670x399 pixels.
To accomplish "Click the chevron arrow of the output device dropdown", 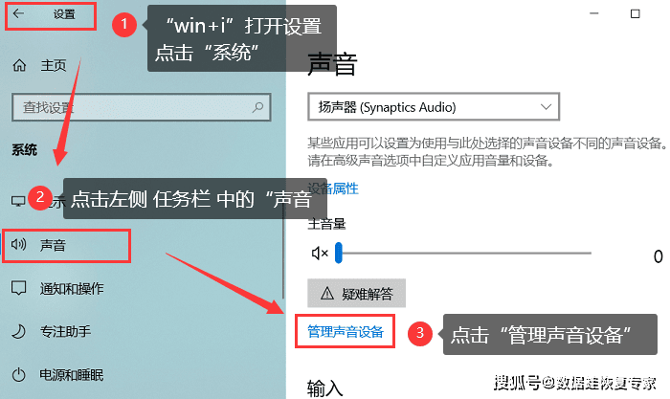I will 546,107.
